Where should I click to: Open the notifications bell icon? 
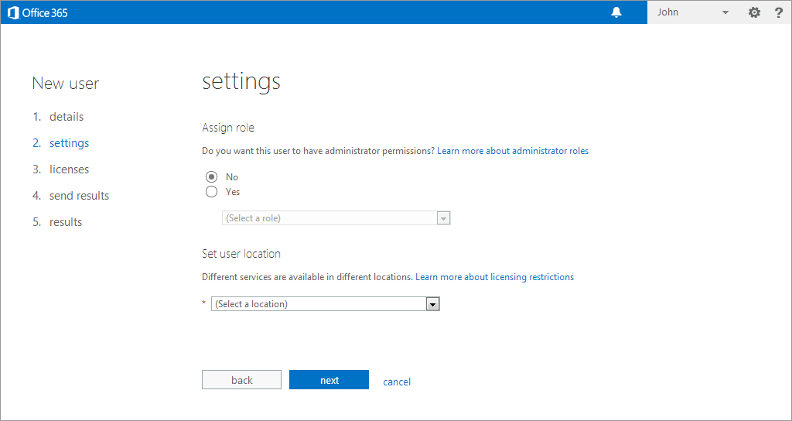pos(616,12)
